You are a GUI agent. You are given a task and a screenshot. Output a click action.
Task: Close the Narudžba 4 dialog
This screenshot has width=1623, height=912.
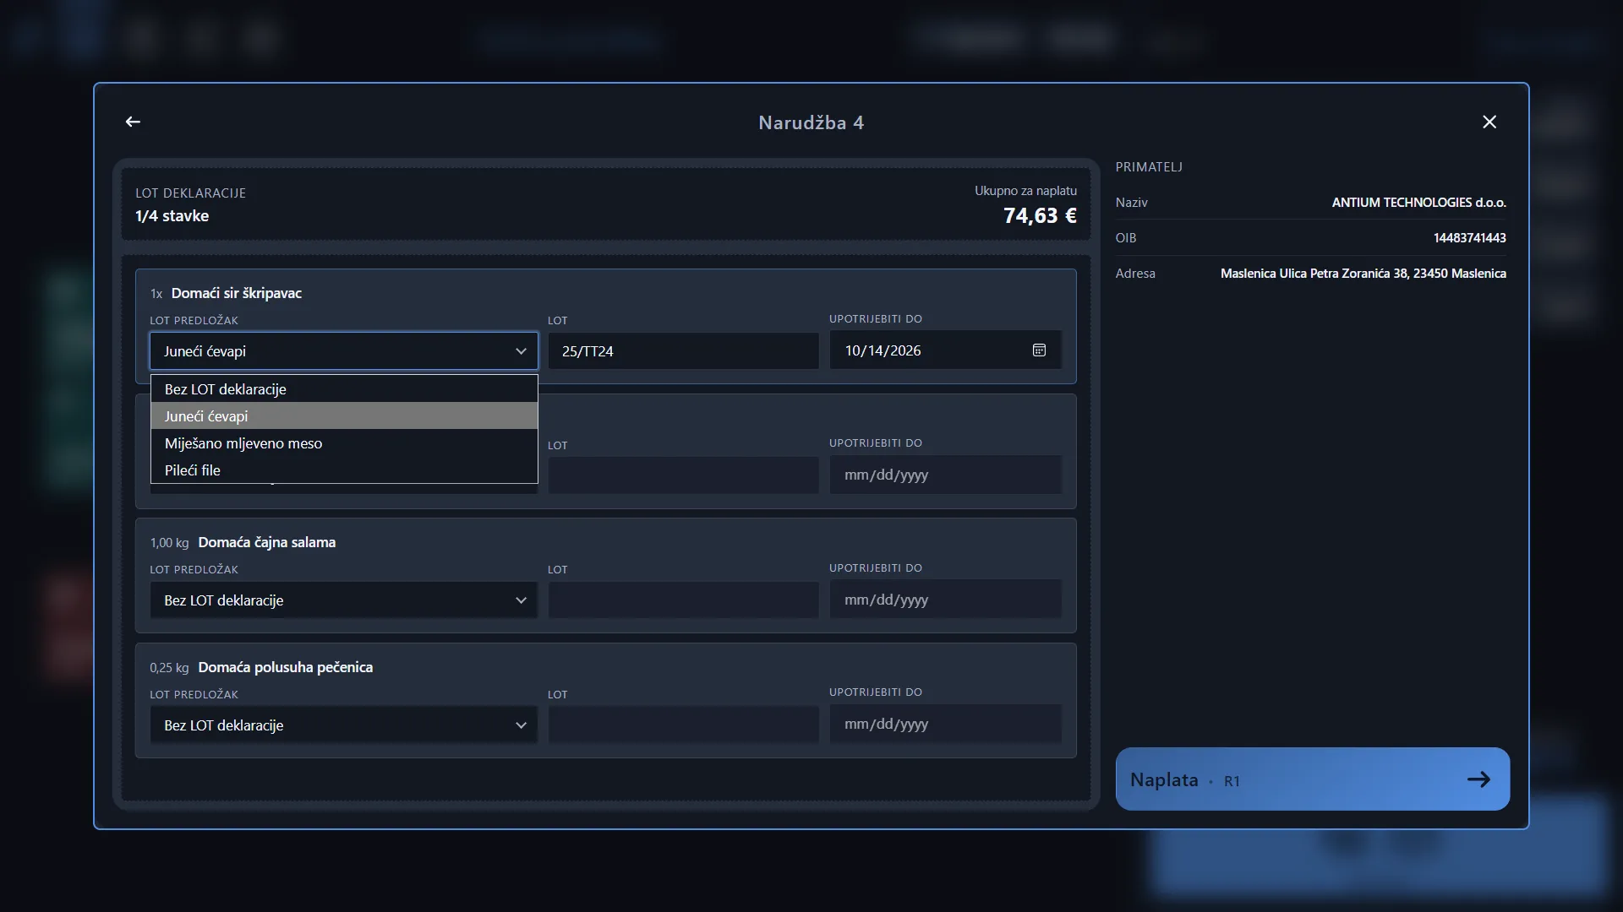coord(1489,122)
